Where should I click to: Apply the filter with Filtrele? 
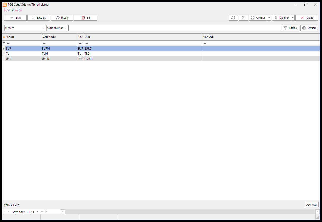pyautogui.click(x=291, y=28)
